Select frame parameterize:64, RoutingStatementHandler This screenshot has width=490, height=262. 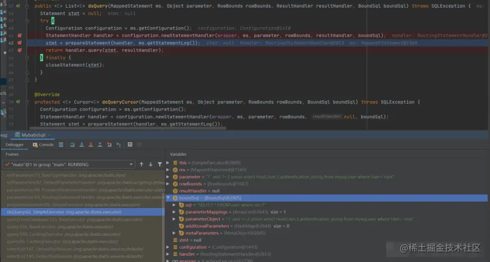(x=82, y=197)
